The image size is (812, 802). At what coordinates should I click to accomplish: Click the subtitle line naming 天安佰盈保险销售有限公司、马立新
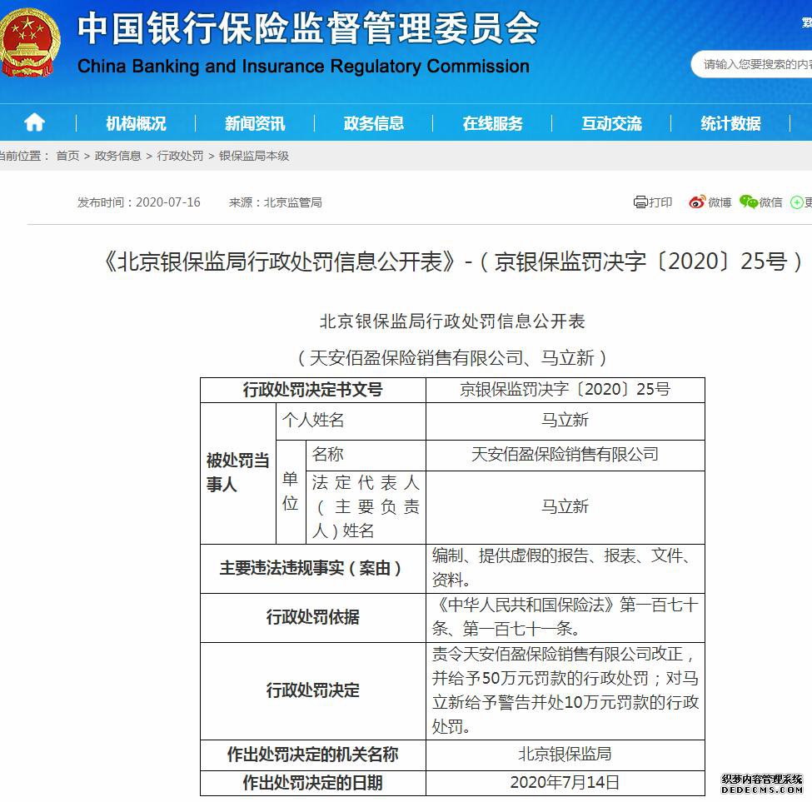click(452, 358)
